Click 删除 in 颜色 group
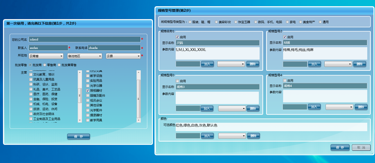The image size is (375, 163). (x=253, y=136)
